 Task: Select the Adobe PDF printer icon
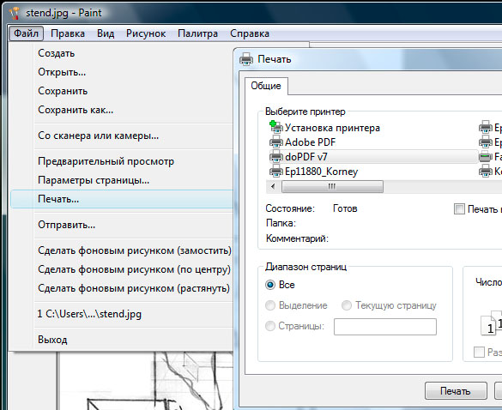[x=276, y=142]
